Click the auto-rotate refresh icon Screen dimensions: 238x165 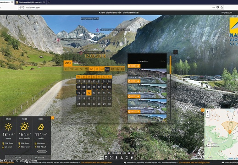(x=127, y=157)
